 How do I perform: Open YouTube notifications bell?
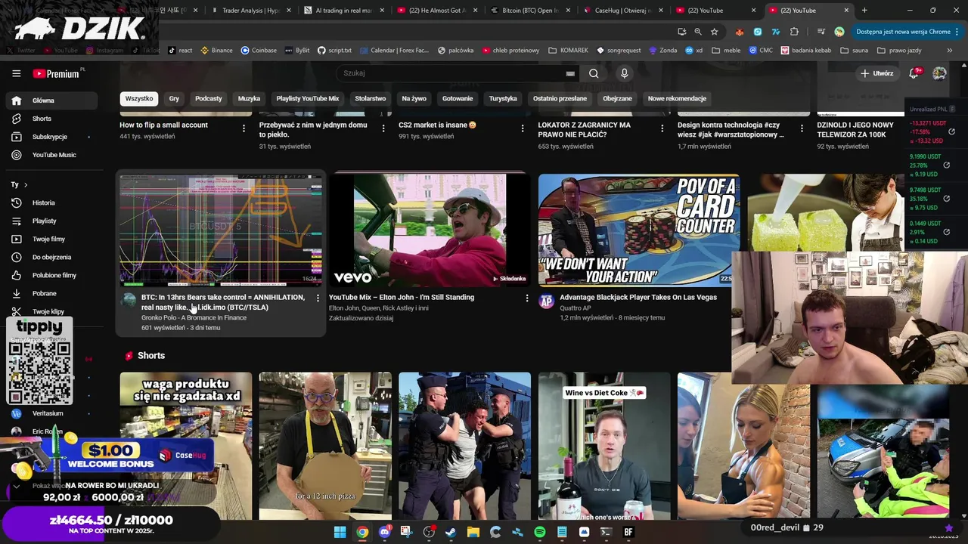pos(914,73)
